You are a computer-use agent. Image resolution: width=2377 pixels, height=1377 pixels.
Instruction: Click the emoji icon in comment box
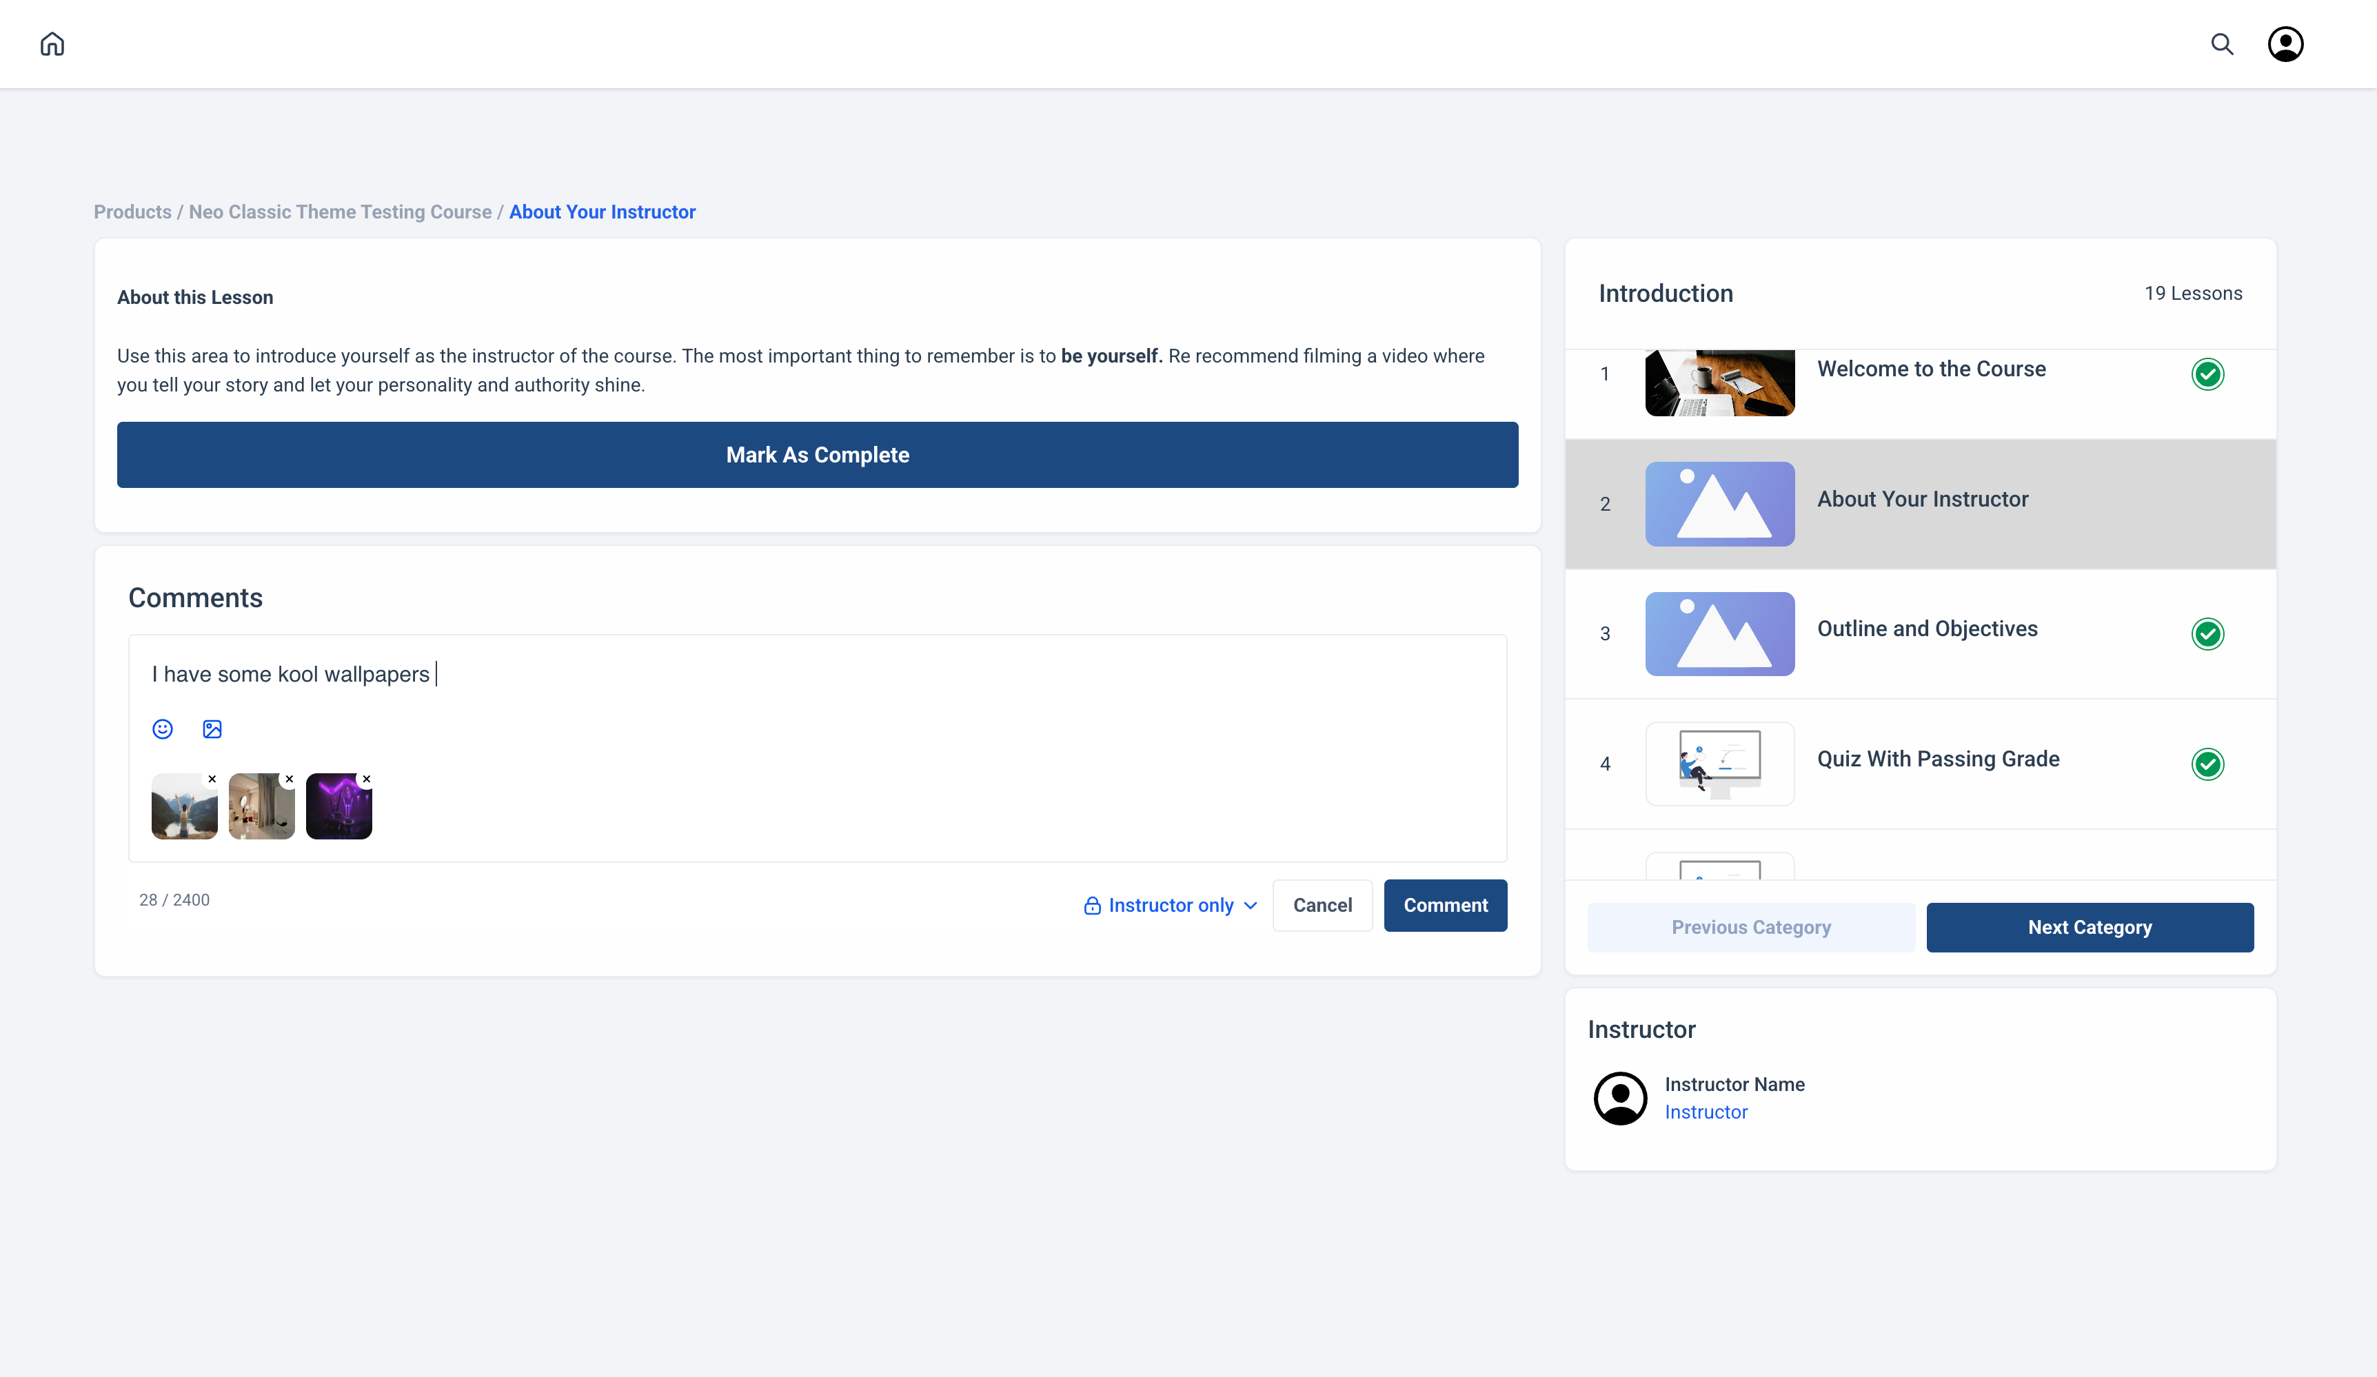tap(162, 728)
